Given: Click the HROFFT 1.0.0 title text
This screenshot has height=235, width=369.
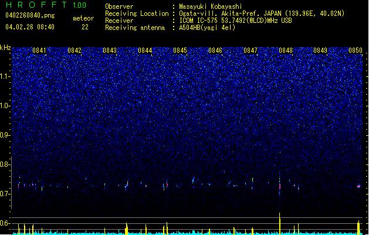Looking at the screenshot, I should click(46, 5).
